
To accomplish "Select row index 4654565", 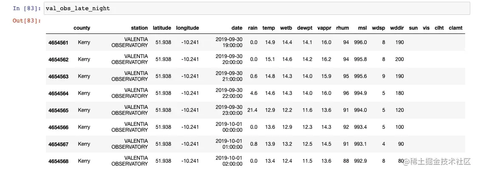I will click(x=59, y=110).
